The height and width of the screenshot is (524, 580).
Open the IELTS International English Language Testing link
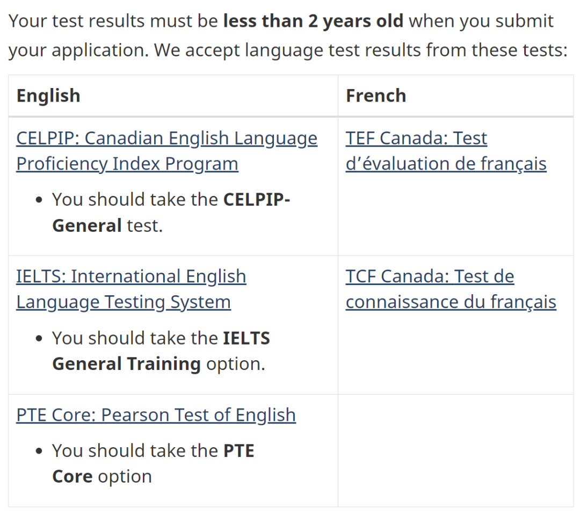pos(131,276)
